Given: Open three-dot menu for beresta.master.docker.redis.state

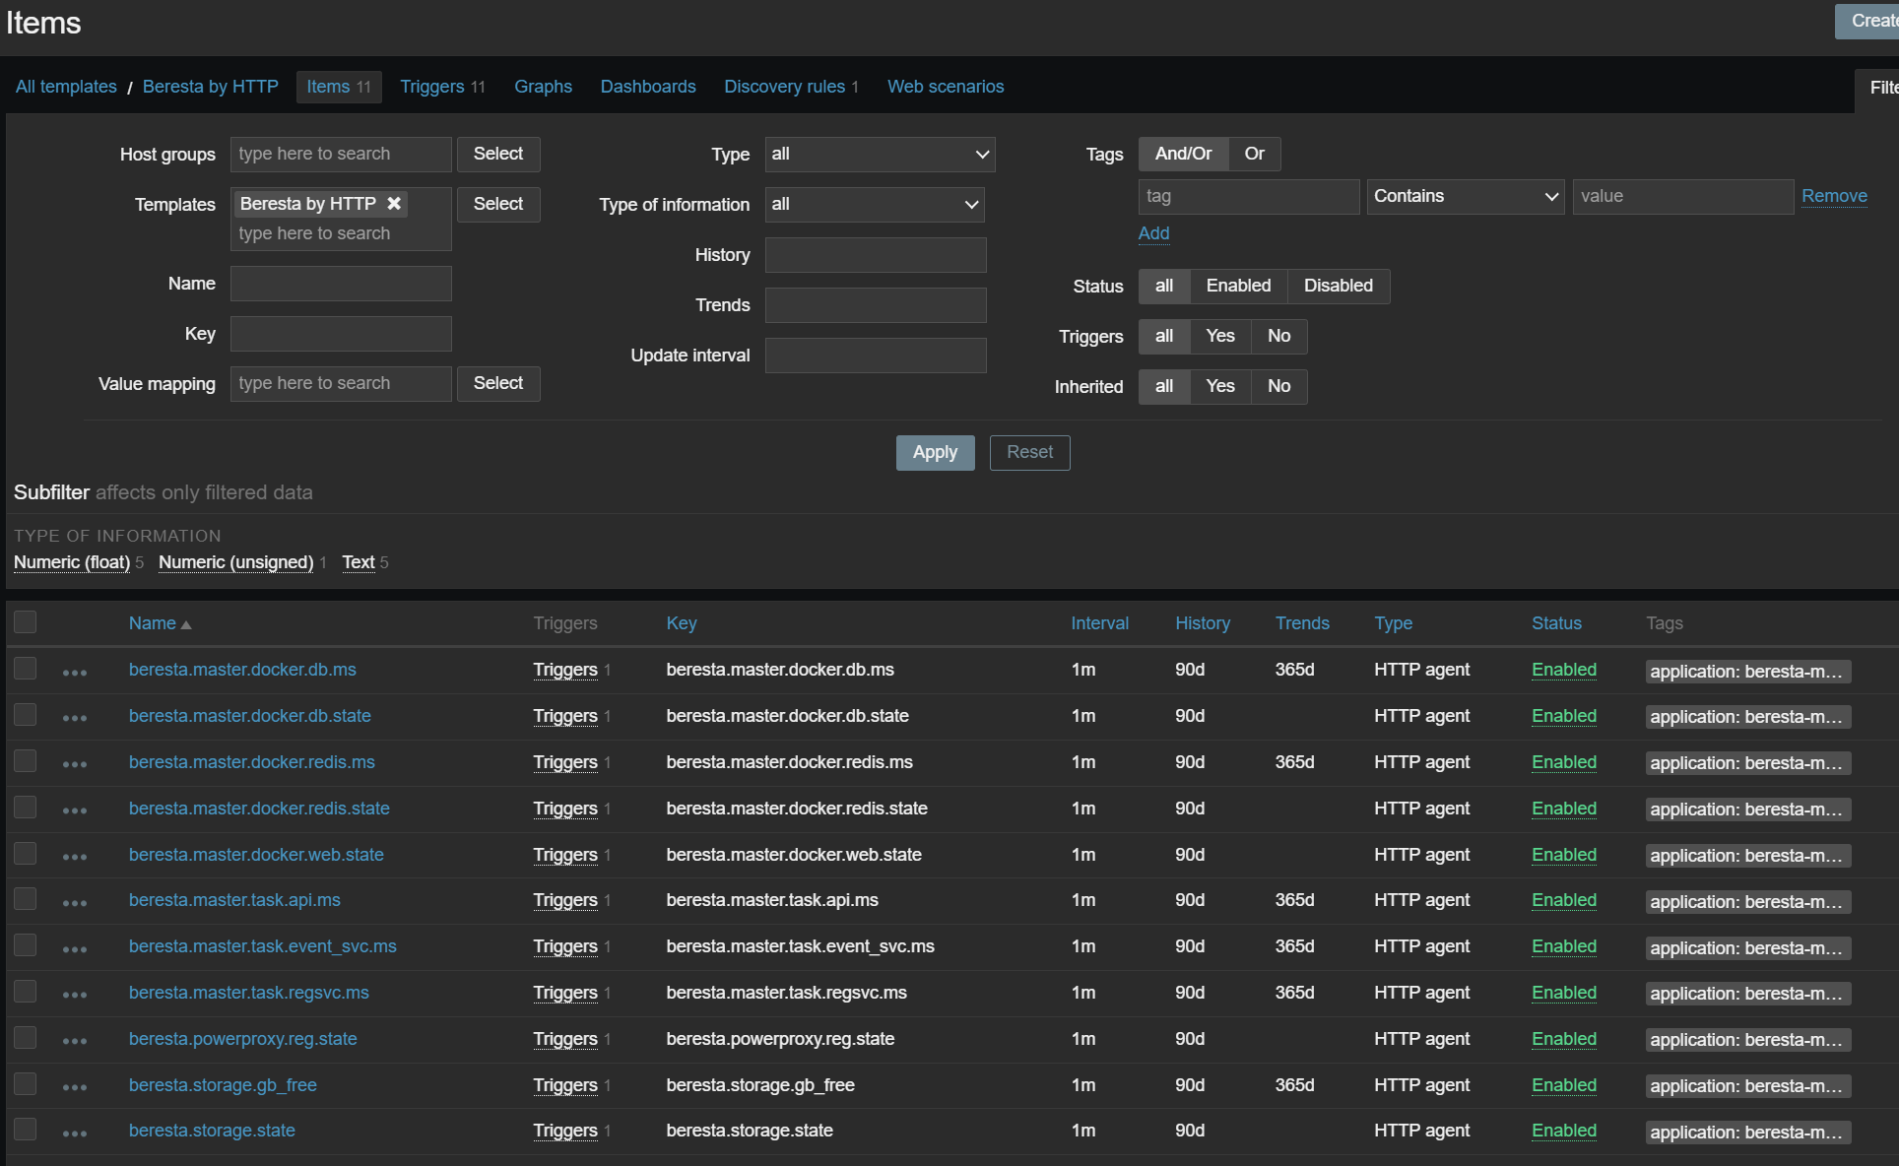Looking at the screenshot, I should coord(75,810).
